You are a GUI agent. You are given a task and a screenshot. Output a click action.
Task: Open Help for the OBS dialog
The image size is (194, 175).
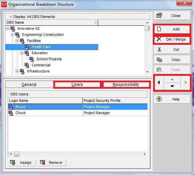172,99
